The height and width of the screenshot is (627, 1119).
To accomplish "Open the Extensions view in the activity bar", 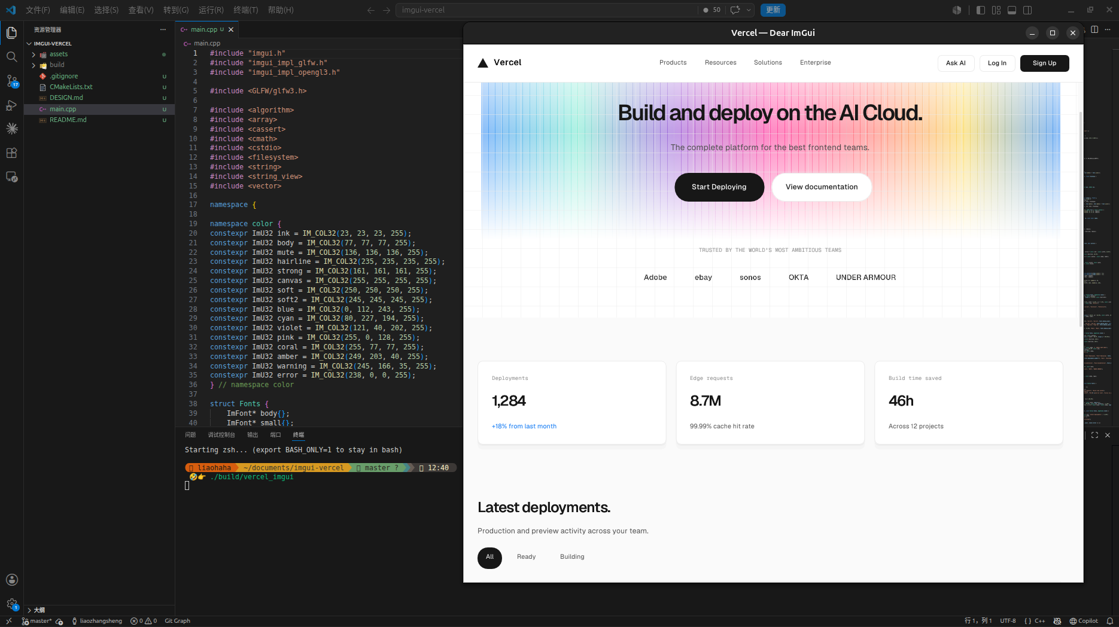I will click(11, 153).
